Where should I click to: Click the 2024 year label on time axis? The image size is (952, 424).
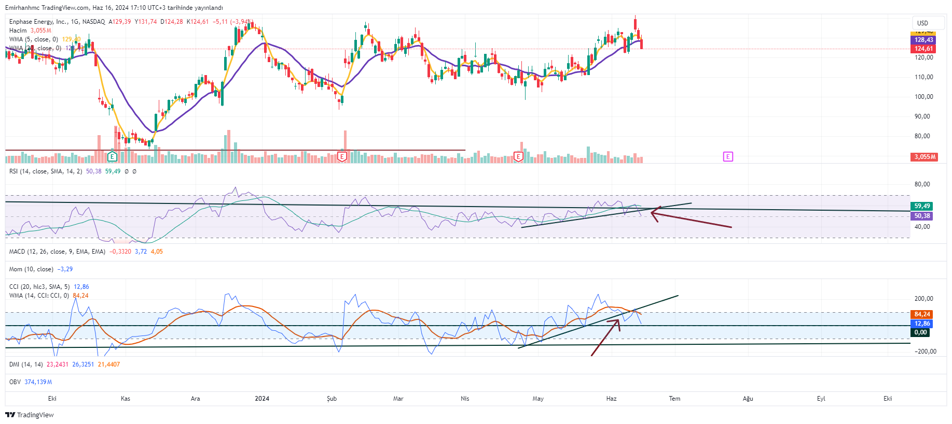(262, 399)
